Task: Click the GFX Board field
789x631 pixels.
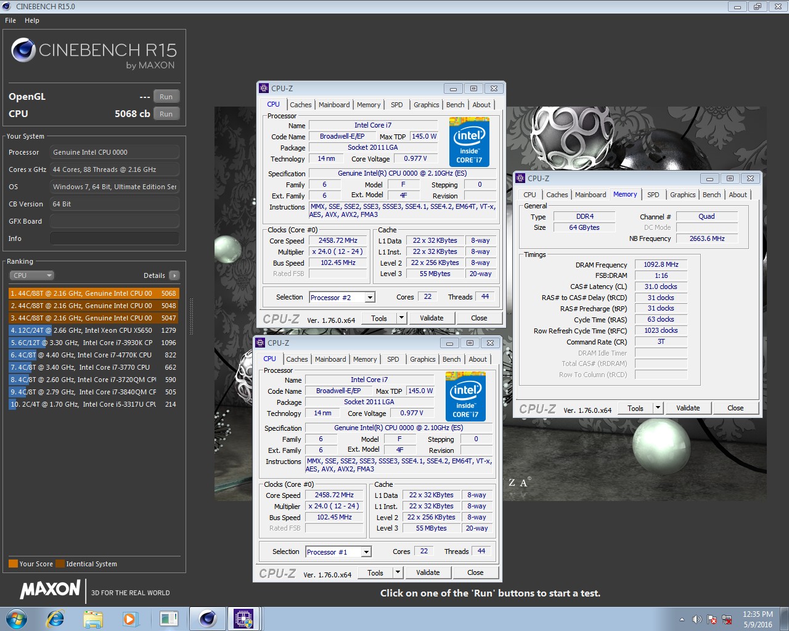Action: pyautogui.click(x=115, y=221)
